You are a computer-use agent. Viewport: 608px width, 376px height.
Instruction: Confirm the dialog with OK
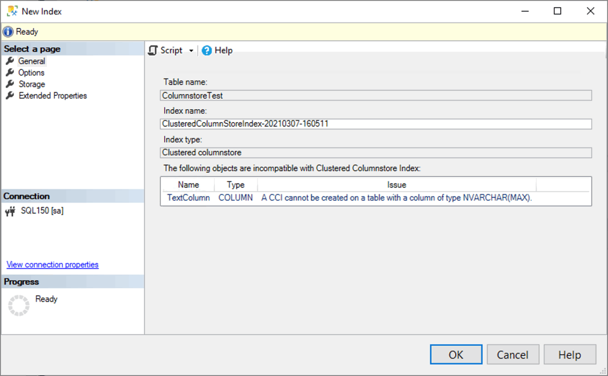click(x=456, y=354)
